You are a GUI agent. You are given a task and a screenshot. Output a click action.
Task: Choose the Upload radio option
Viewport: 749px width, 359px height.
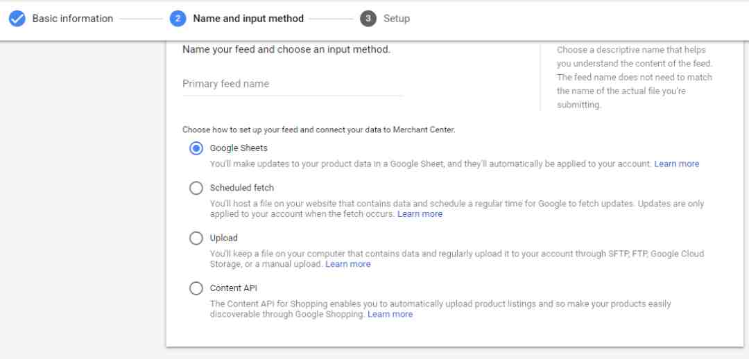[196, 238]
